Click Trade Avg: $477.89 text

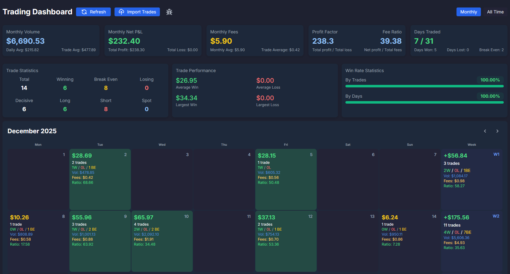[79, 50]
